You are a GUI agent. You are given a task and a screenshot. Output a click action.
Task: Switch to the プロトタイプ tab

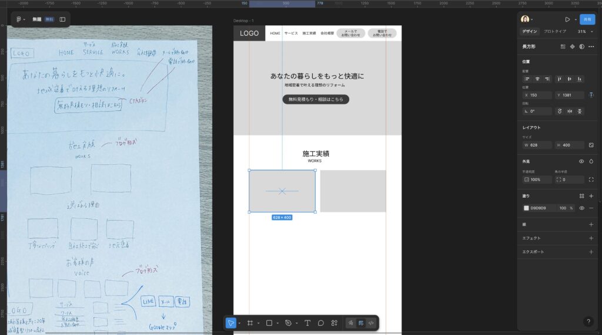click(x=555, y=31)
